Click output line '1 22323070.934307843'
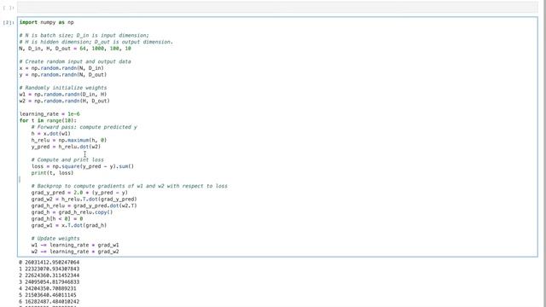Image resolution: width=546 pixels, height=307 pixels. (49, 269)
